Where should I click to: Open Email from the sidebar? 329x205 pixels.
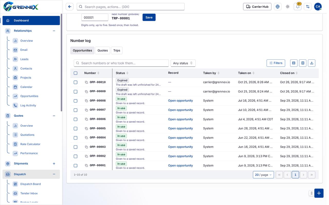(x=24, y=50)
